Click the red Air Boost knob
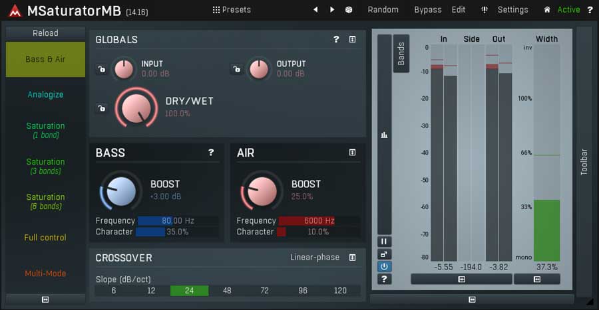599x310 pixels. [x=262, y=191]
